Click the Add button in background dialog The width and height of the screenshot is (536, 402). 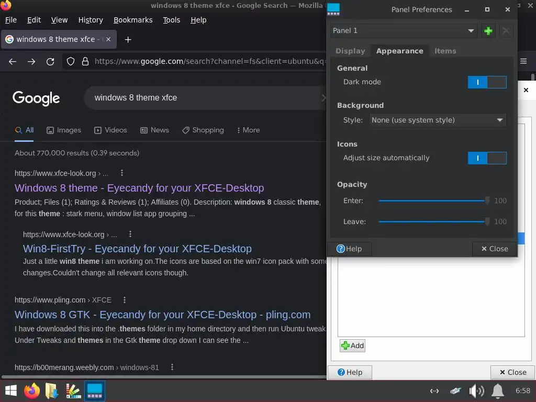(x=352, y=345)
